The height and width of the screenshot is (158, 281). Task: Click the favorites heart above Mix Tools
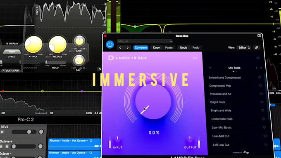point(258,58)
